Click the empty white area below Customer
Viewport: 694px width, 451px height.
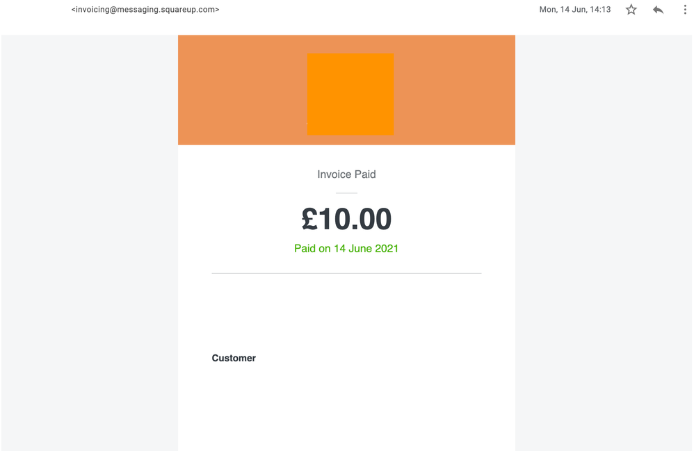(x=346, y=407)
